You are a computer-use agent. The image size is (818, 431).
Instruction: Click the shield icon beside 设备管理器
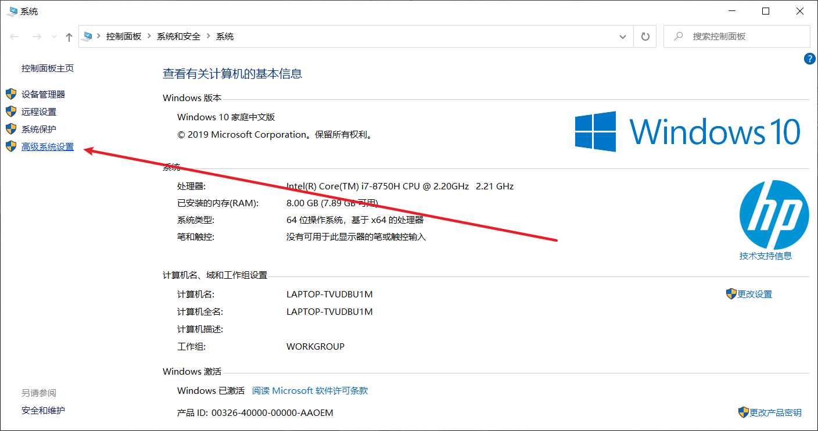pos(11,94)
